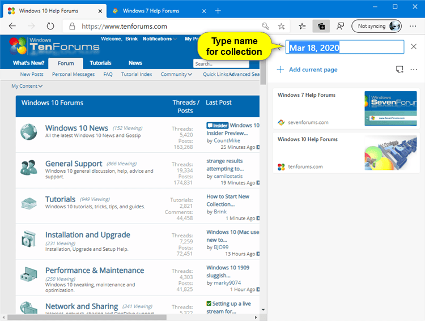Open the Settings and more ellipsis menu
Viewport: 425px width, 321px height.
[413, 26]
